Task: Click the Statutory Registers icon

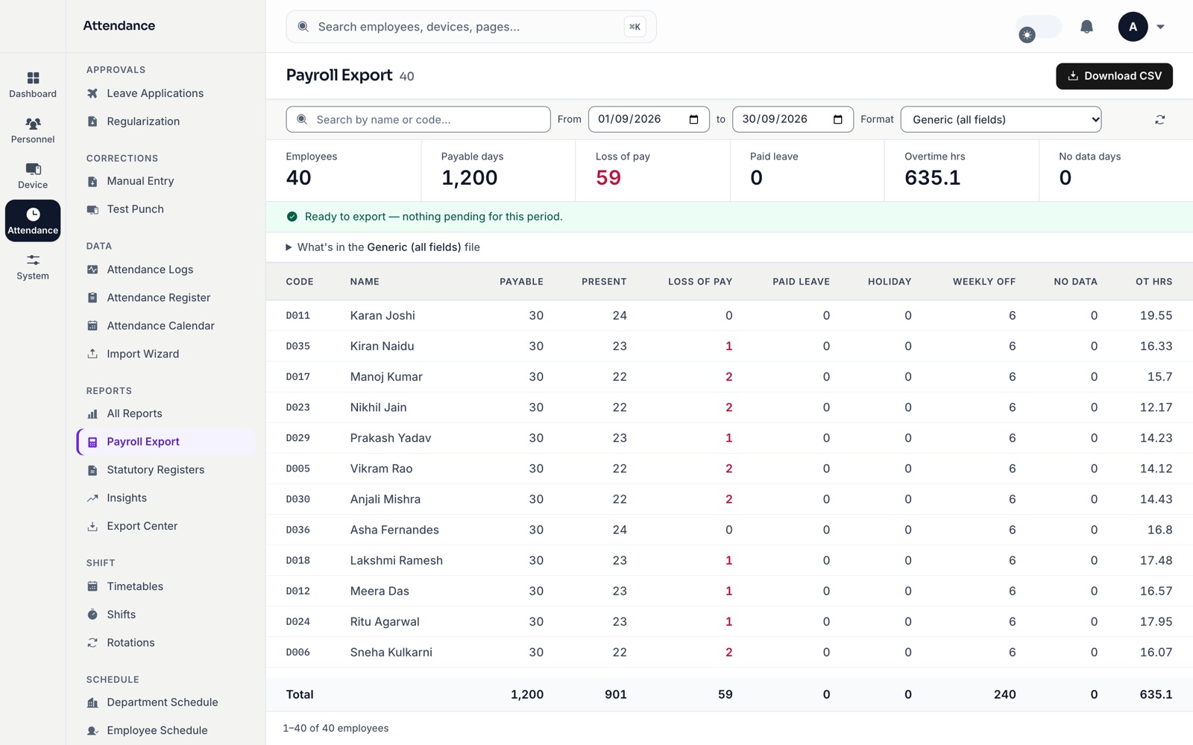Action: coord(92,470)
